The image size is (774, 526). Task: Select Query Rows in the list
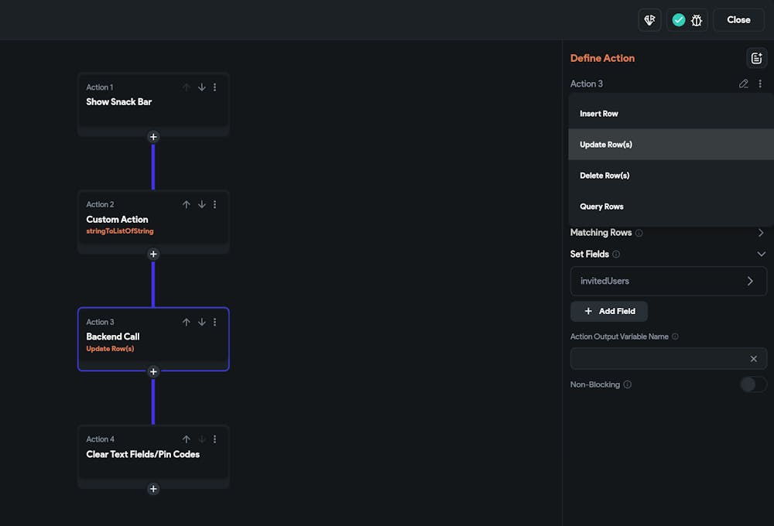pyautogui.click(x=601, y=207)
